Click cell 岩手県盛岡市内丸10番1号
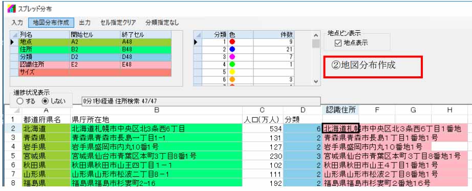Image resolution: width=472 pixels, height=191 pixels. 156,147
